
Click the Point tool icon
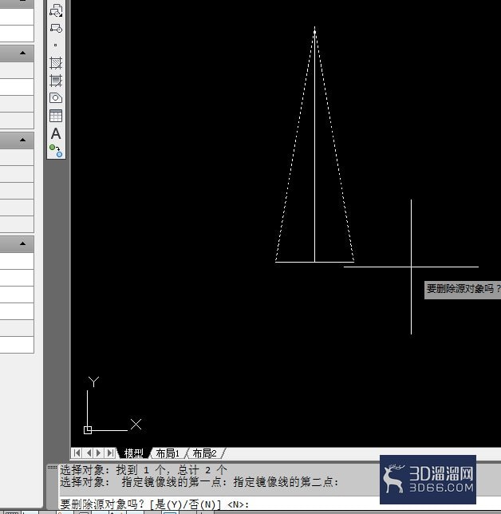(55, 45)
